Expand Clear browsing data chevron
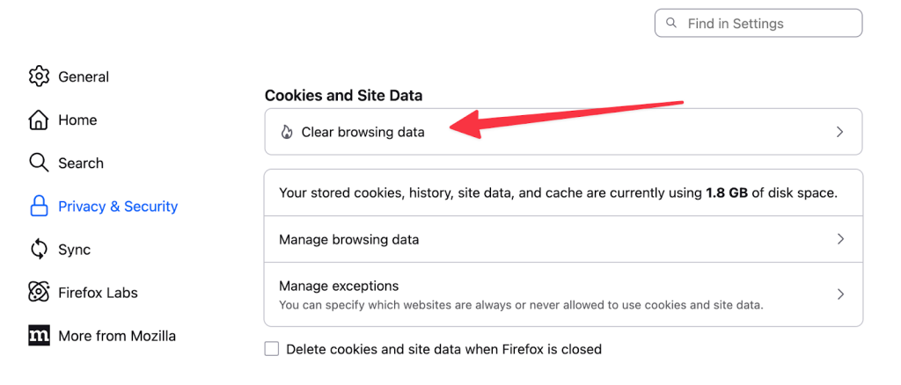The image size is (901, 385). 839,132
